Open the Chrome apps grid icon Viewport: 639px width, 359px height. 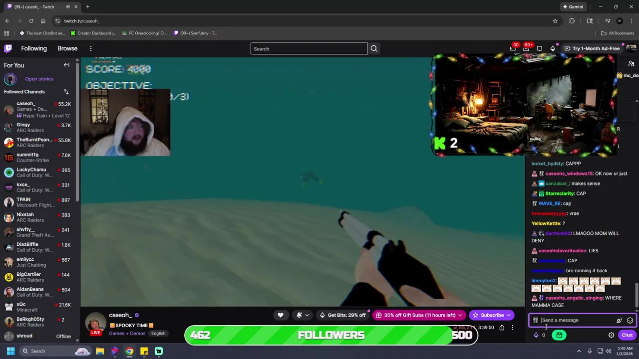point(6,33)
